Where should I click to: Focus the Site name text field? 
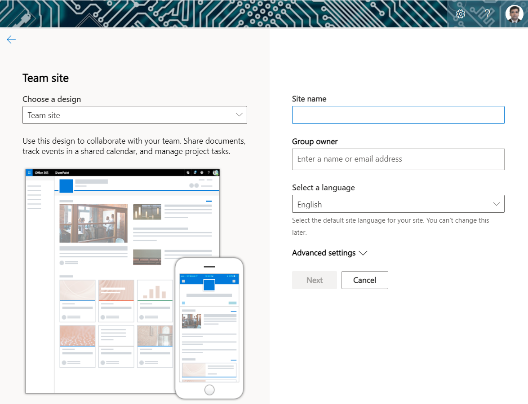[x=398, y=115]
